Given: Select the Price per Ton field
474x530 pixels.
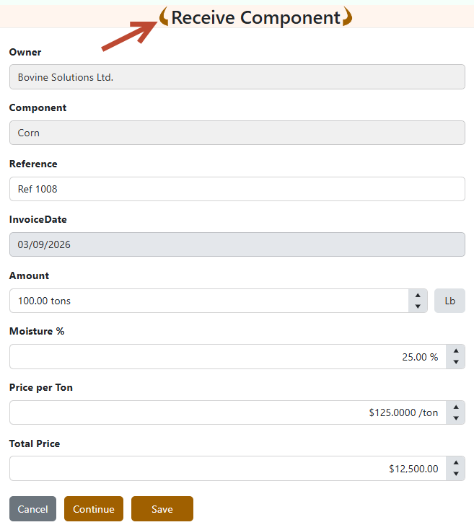Looking at the screenshot, I should click(227, 412).
